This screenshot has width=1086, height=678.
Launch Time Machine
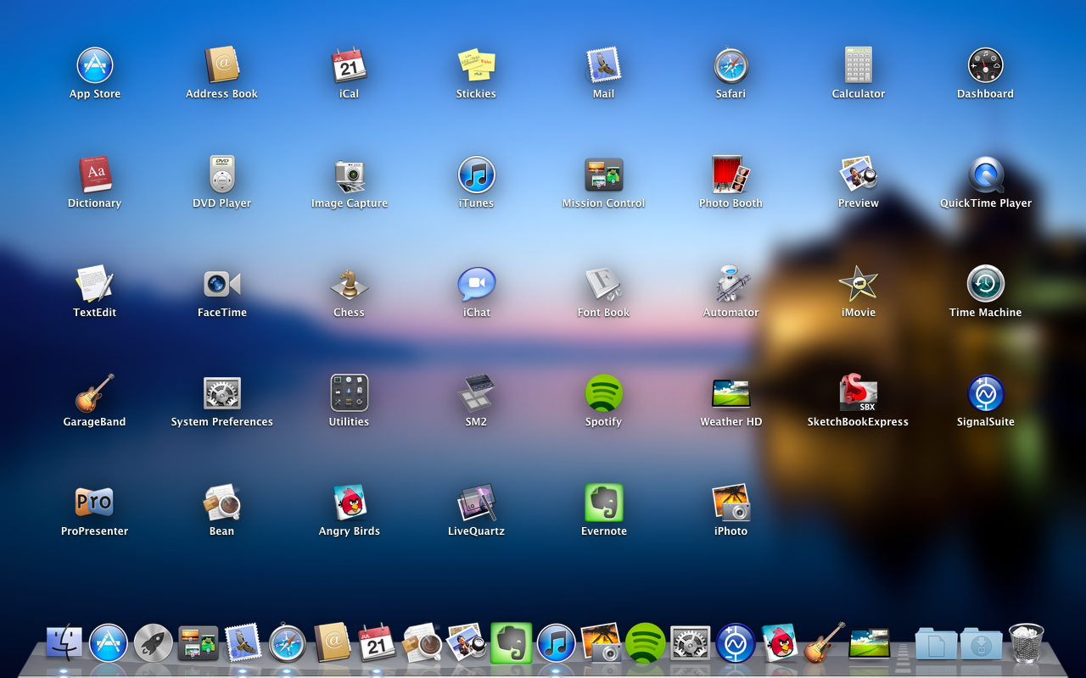[x=985, y=285]
